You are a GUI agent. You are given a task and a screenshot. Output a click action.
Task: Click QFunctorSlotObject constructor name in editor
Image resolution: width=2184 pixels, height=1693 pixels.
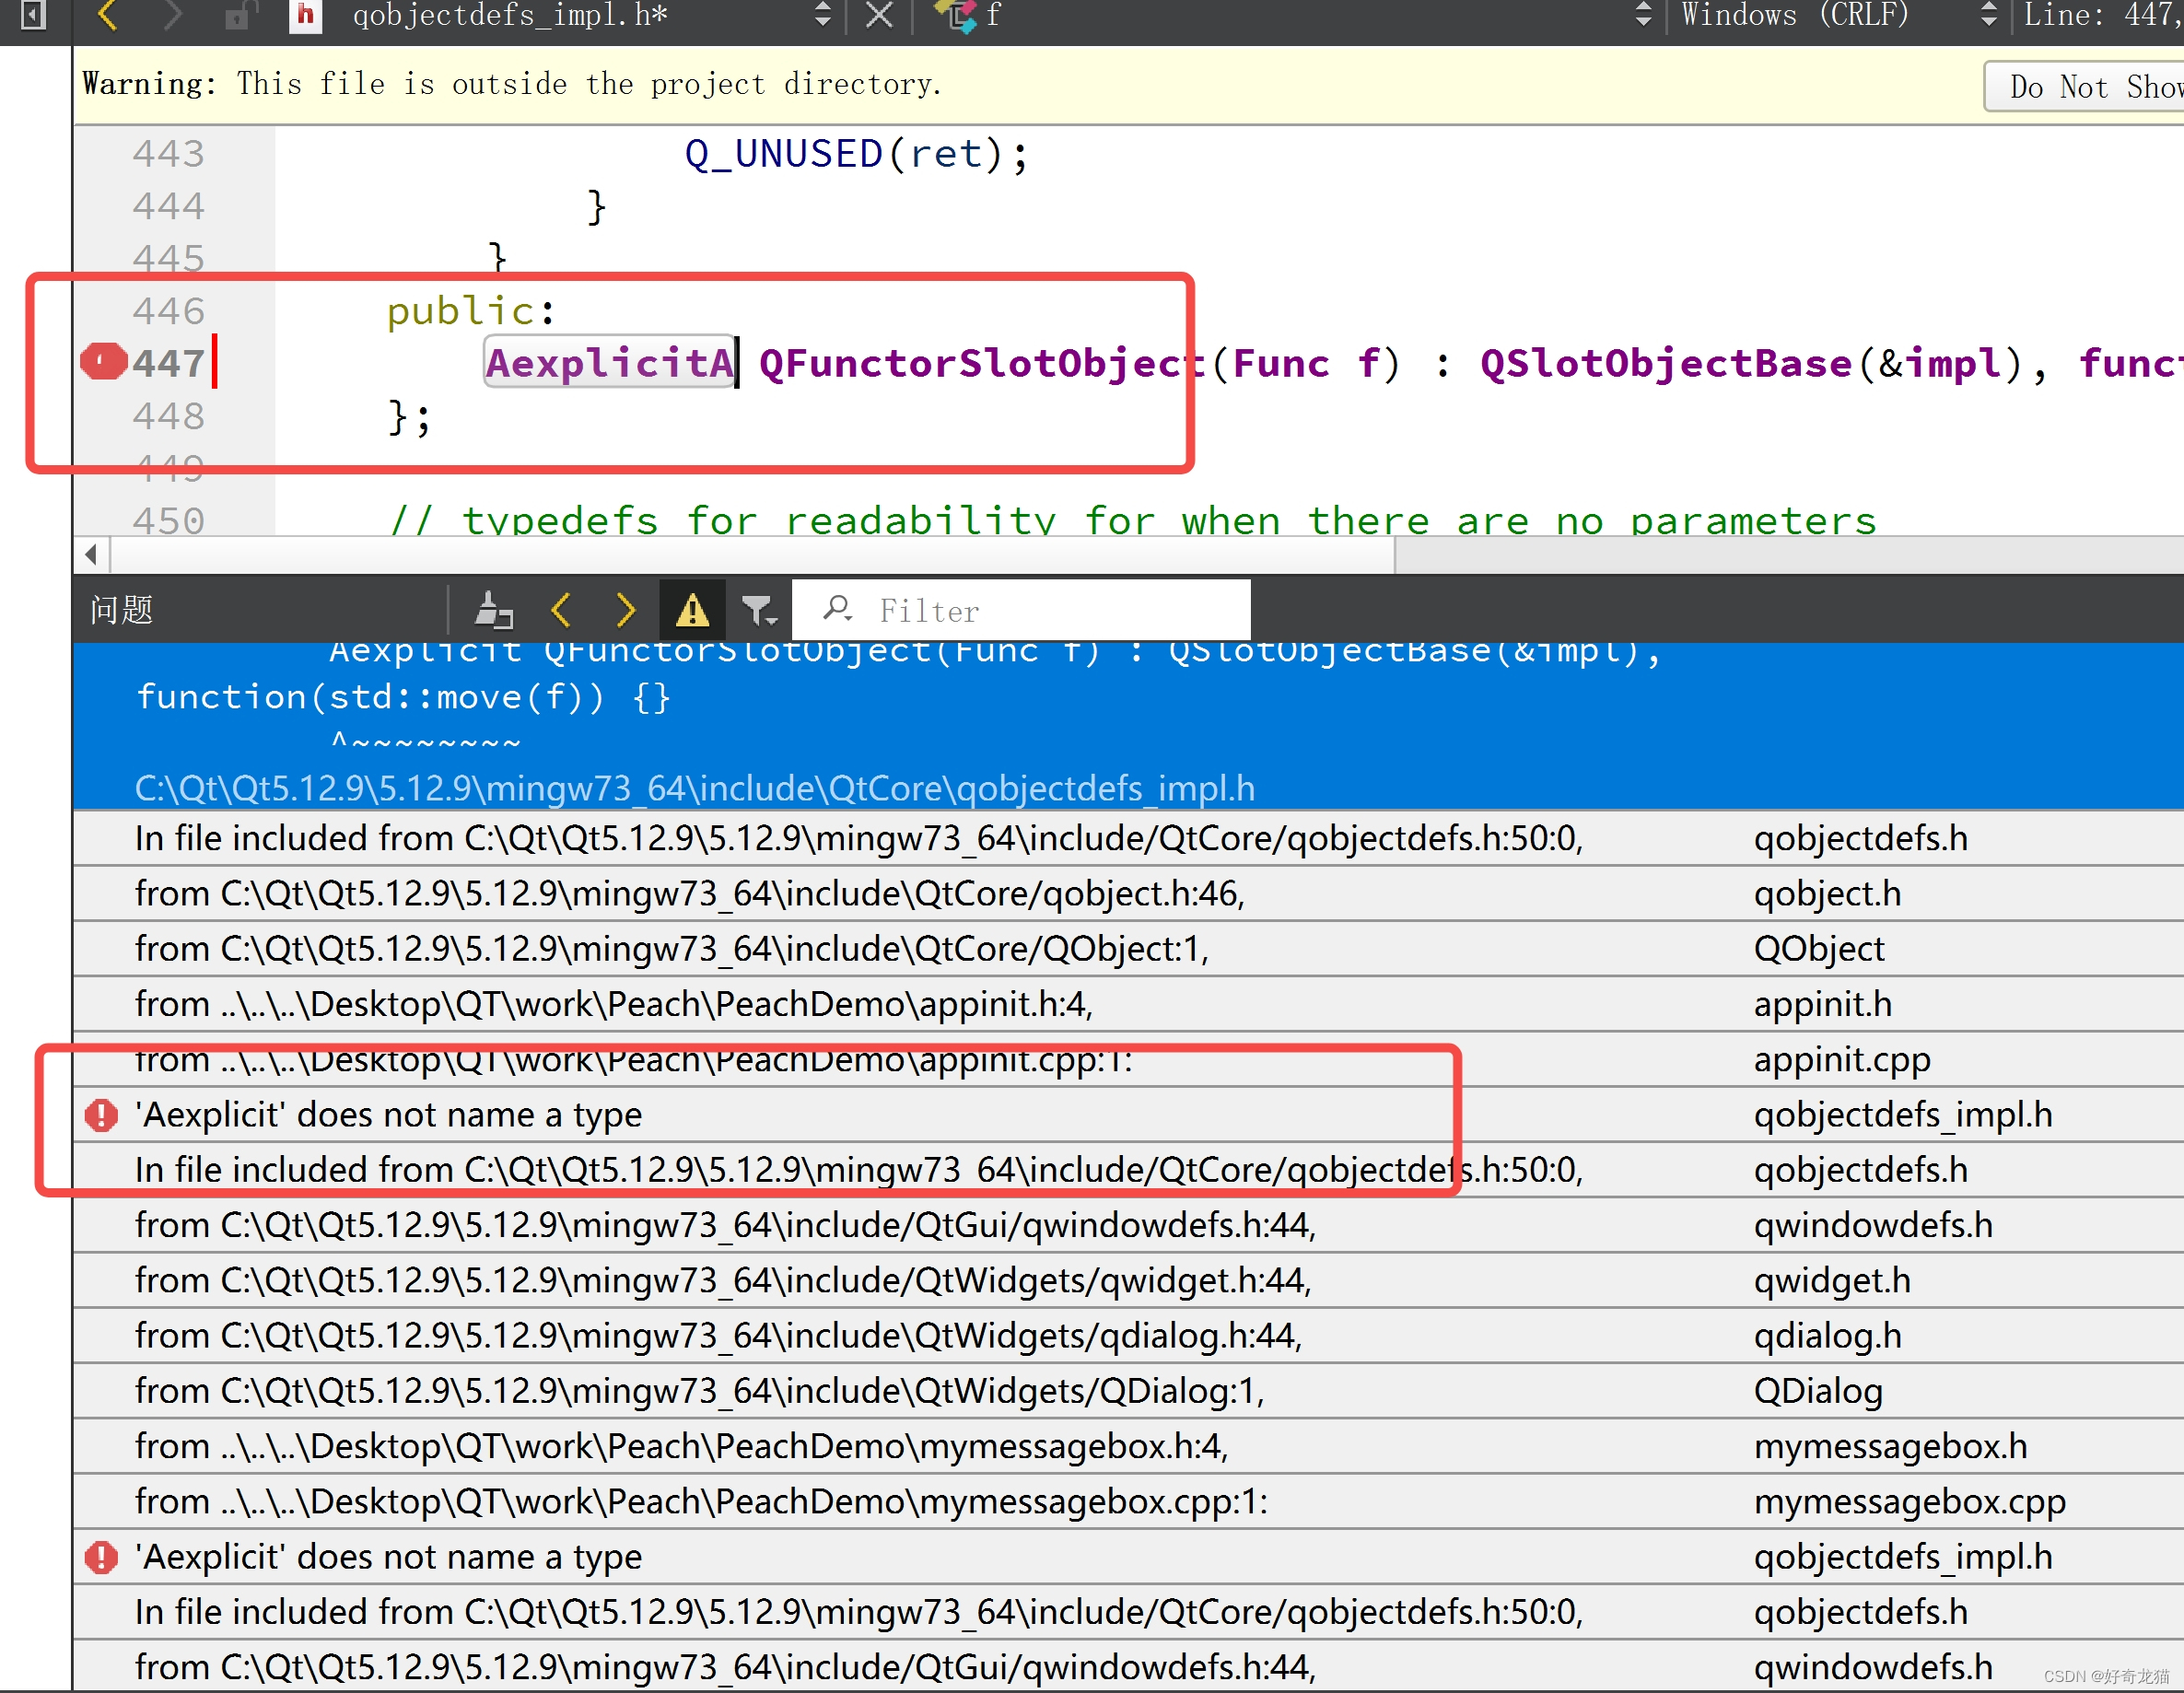[x=982, y=363]
